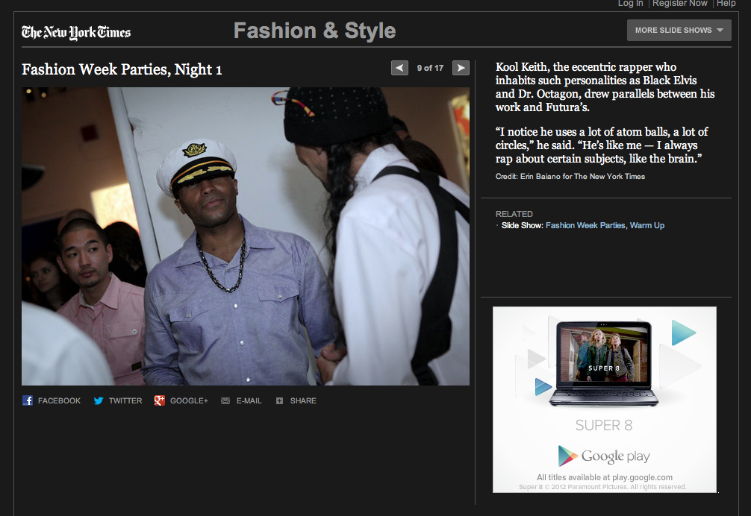The height and width of the screenshot is (516, 751).
Task: Click the Share plus icon
Action: (279, 400)
